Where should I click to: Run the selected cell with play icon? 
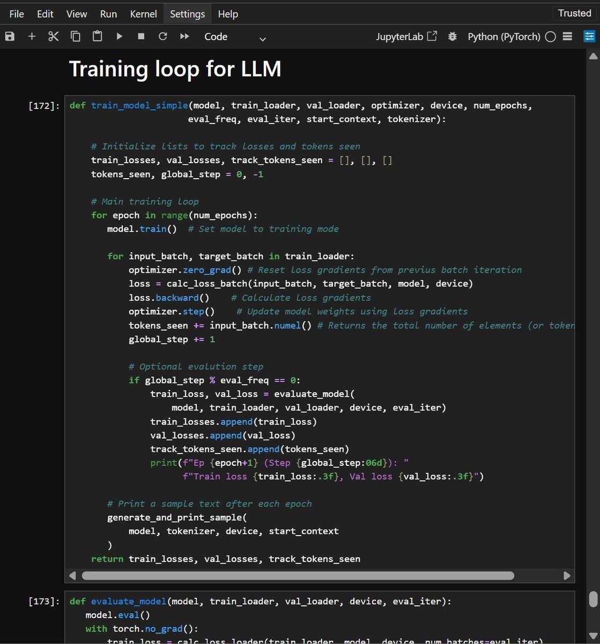pyautogui.click(x=119, y=36)
